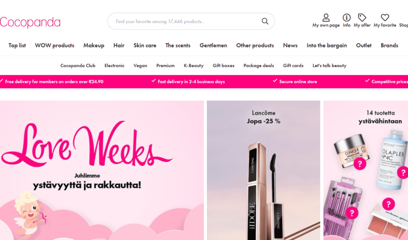Open the Brands menu item
Screen dimensions: 408x240
click(389, 45)
